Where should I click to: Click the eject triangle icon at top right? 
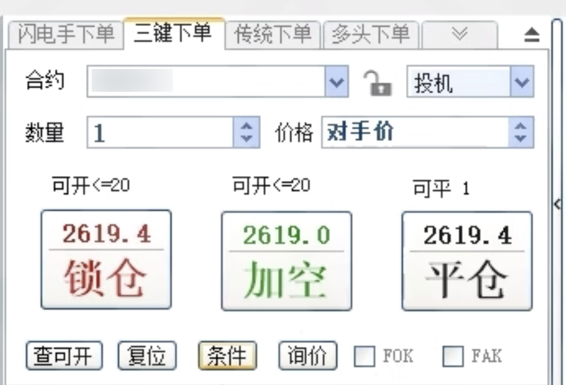click(x=532, y=35)
